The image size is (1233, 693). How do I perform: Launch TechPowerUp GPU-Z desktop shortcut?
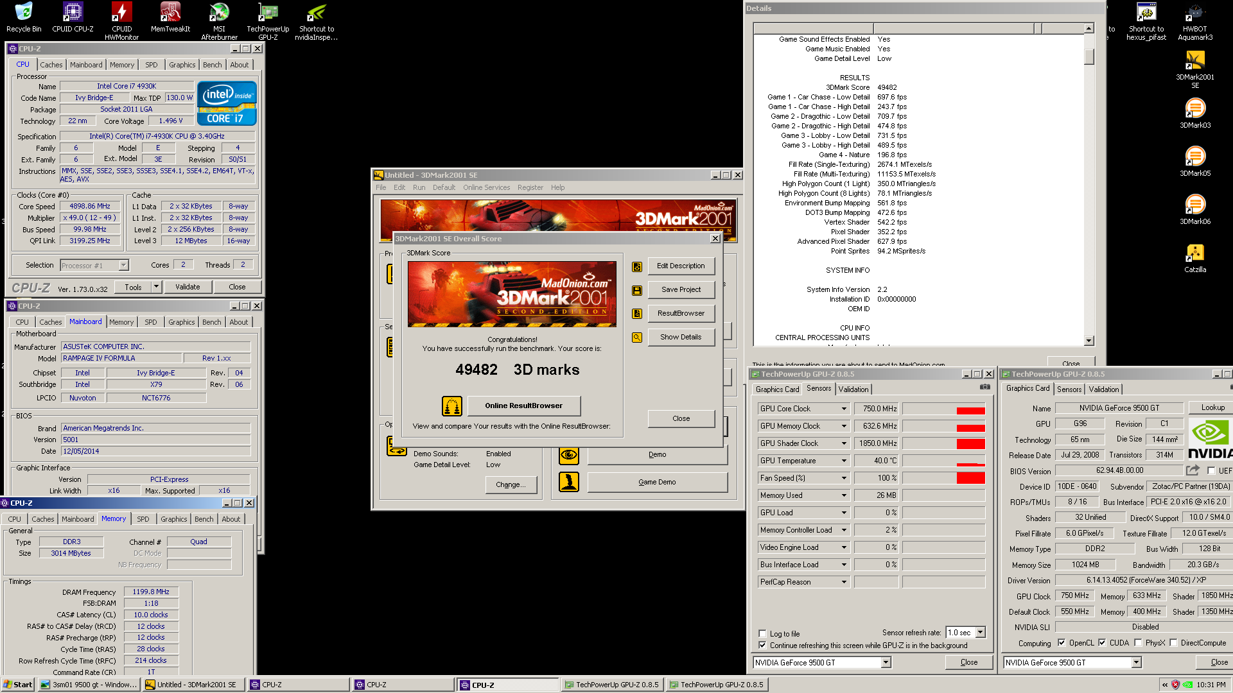268,21
